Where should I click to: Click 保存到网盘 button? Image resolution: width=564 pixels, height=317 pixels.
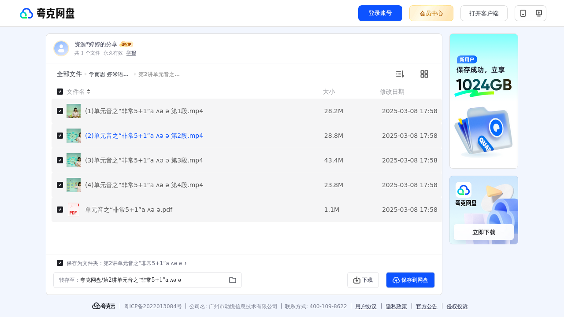410,280
